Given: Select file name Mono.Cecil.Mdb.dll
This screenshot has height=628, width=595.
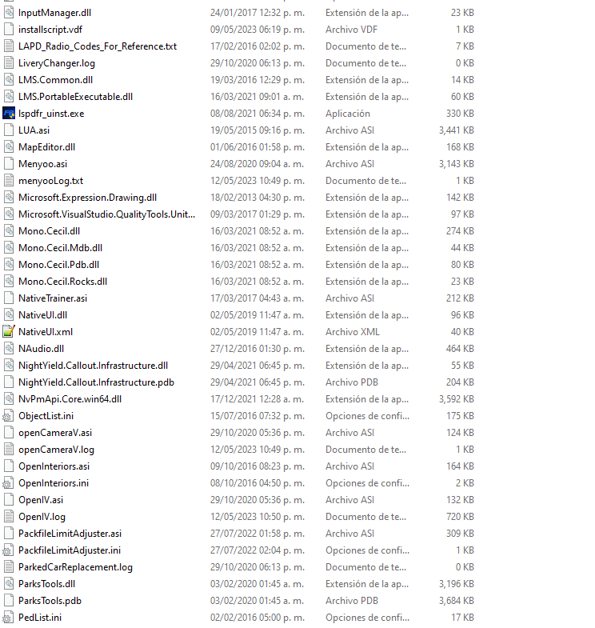Looking at the screenshot, I should tap(61, 248).
